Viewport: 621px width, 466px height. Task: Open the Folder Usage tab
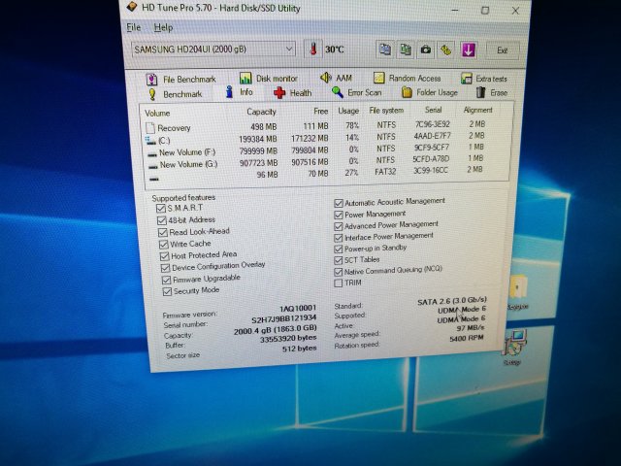pos(429,93)
